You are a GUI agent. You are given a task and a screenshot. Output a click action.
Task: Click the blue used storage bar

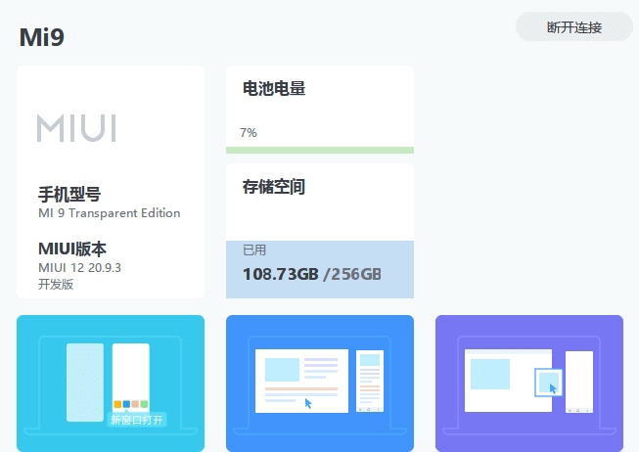pyautogui.click(x=319, y=269)
